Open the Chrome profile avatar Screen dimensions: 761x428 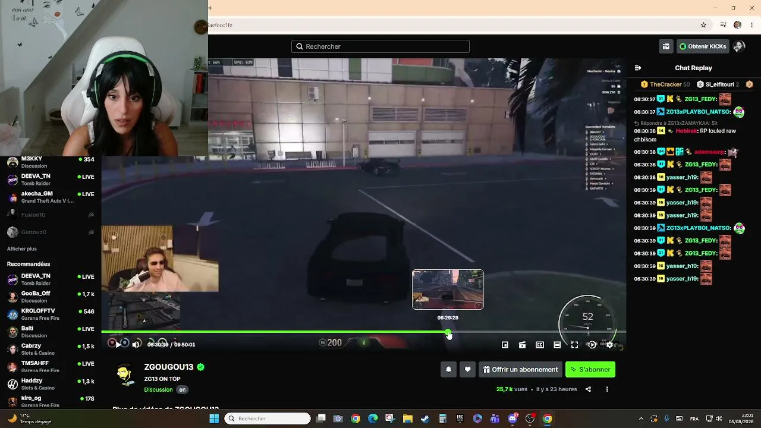tap(738, 25)
